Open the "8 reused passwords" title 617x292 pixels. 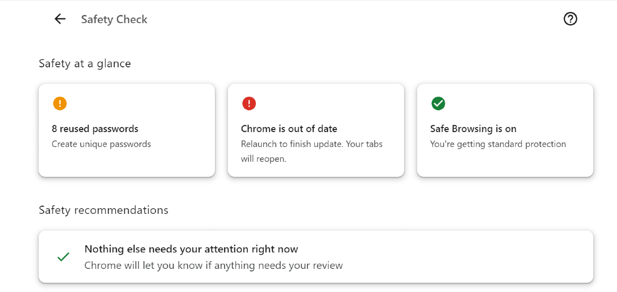[x=95, y=129]
